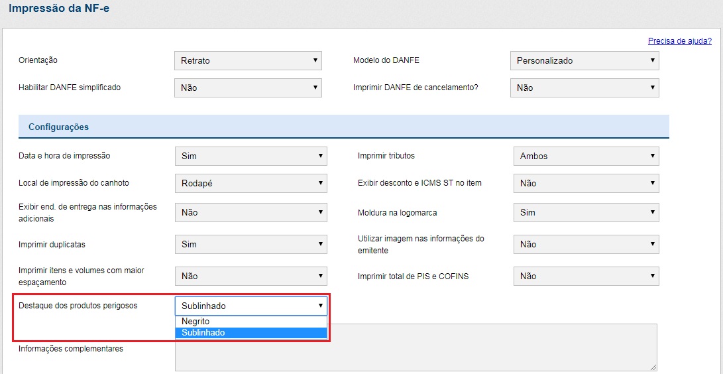Image resolution: width=723 pixels, height=374 pixels.
Task: Expand Exibir desconto e ICMS ST dropdown
Action: click(x=586, y=183)
